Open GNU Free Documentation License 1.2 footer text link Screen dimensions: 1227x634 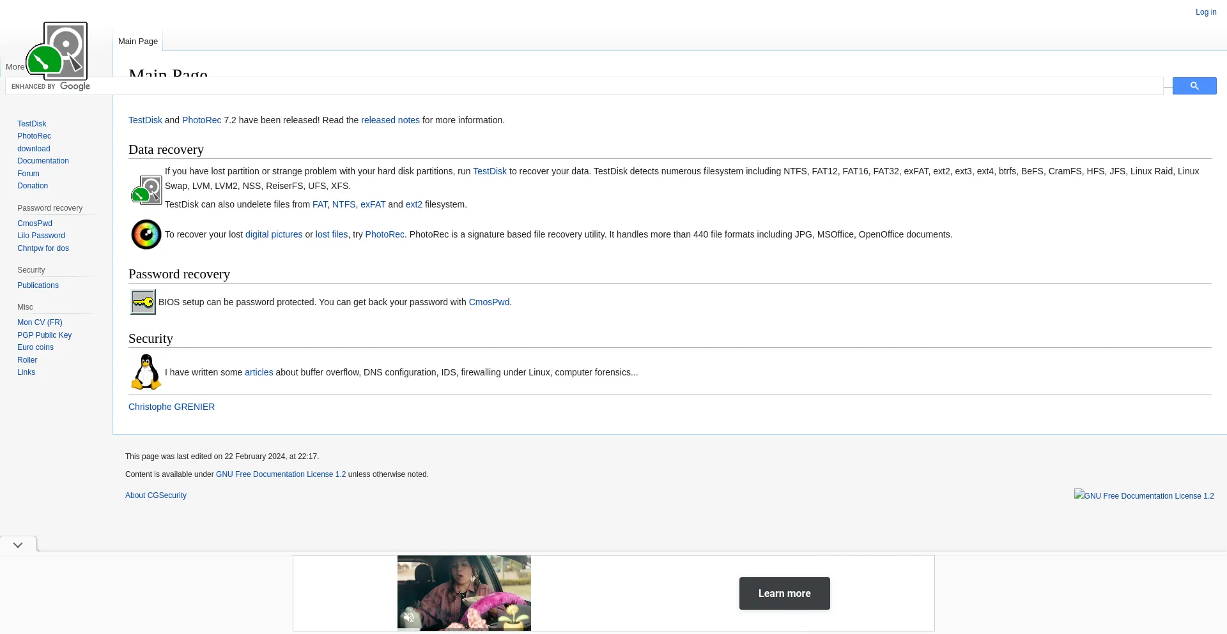point(281,474)
